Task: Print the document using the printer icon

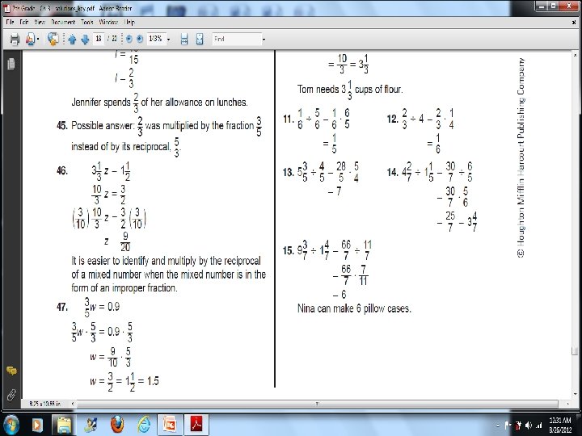Action: [15, 39]
